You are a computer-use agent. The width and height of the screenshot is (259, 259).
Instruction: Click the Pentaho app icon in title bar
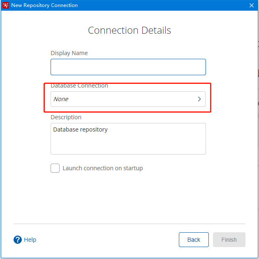pyautogui.click(x=6, y=5)
